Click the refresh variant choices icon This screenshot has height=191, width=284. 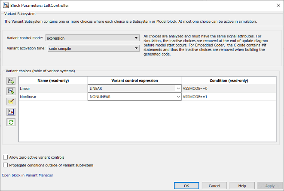pyautogui.click(x=11, y=122)
